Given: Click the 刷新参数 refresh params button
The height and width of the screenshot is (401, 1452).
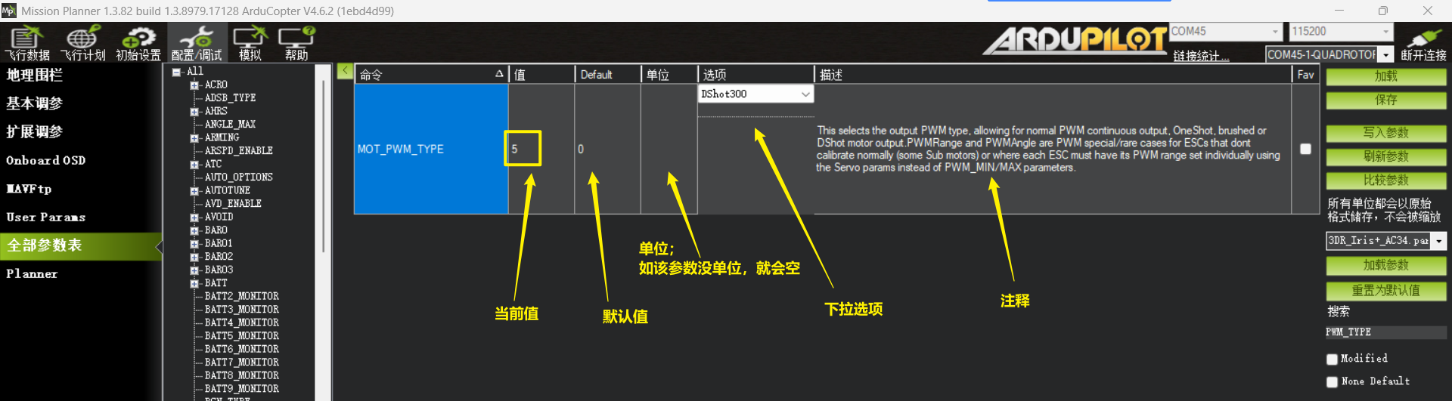Looking at the screenshot, I should (x=1385, y=156).
